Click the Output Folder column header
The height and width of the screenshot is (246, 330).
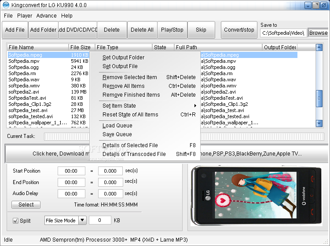280,47
